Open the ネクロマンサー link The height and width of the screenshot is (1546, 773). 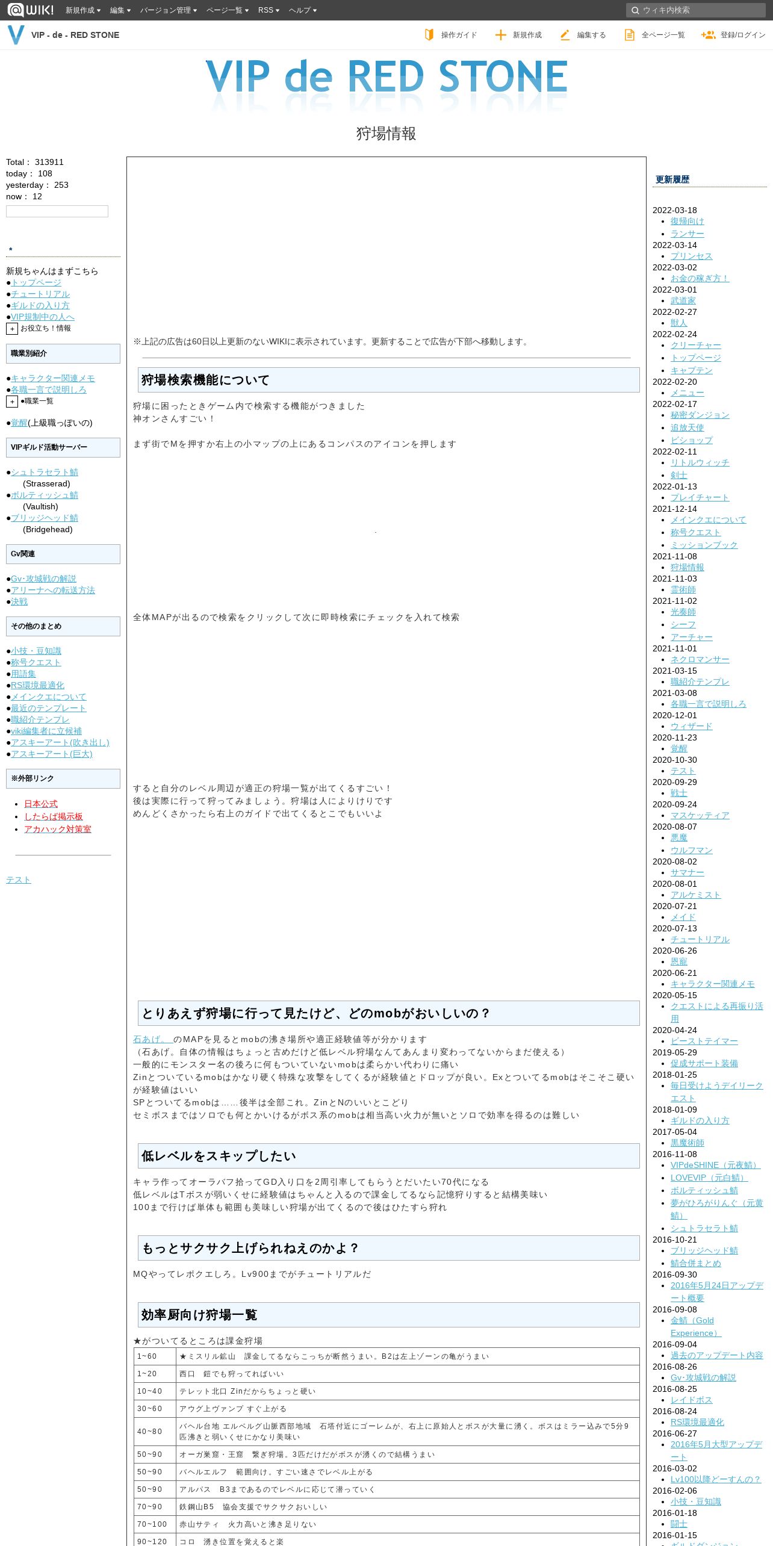[700, 659]
